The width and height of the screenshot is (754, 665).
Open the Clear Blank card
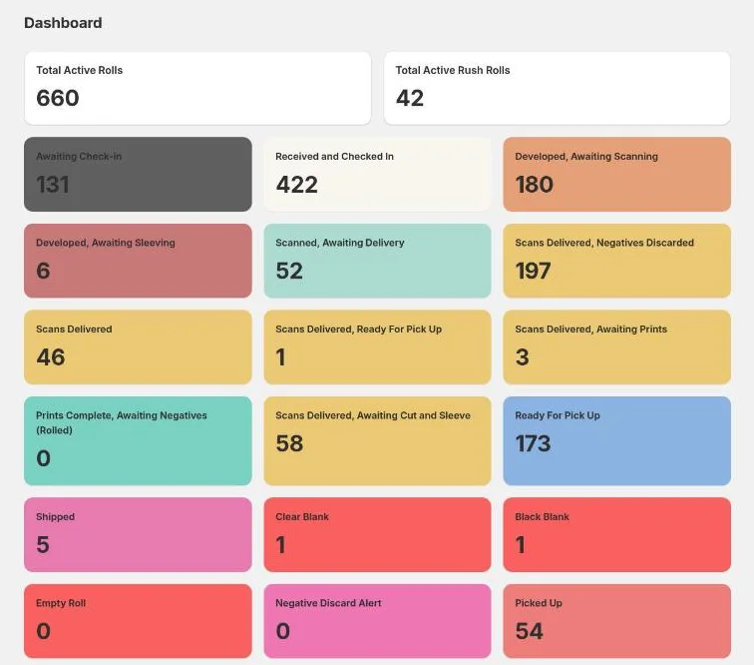(x=377, y=534)
